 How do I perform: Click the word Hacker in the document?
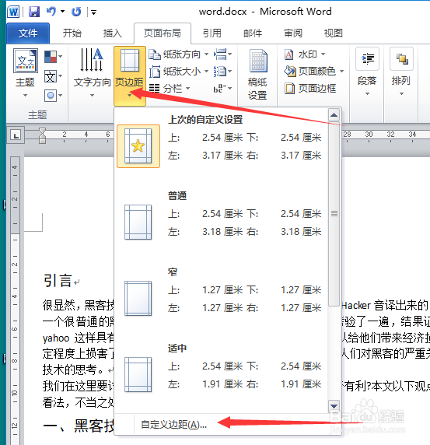click(356, 306)
